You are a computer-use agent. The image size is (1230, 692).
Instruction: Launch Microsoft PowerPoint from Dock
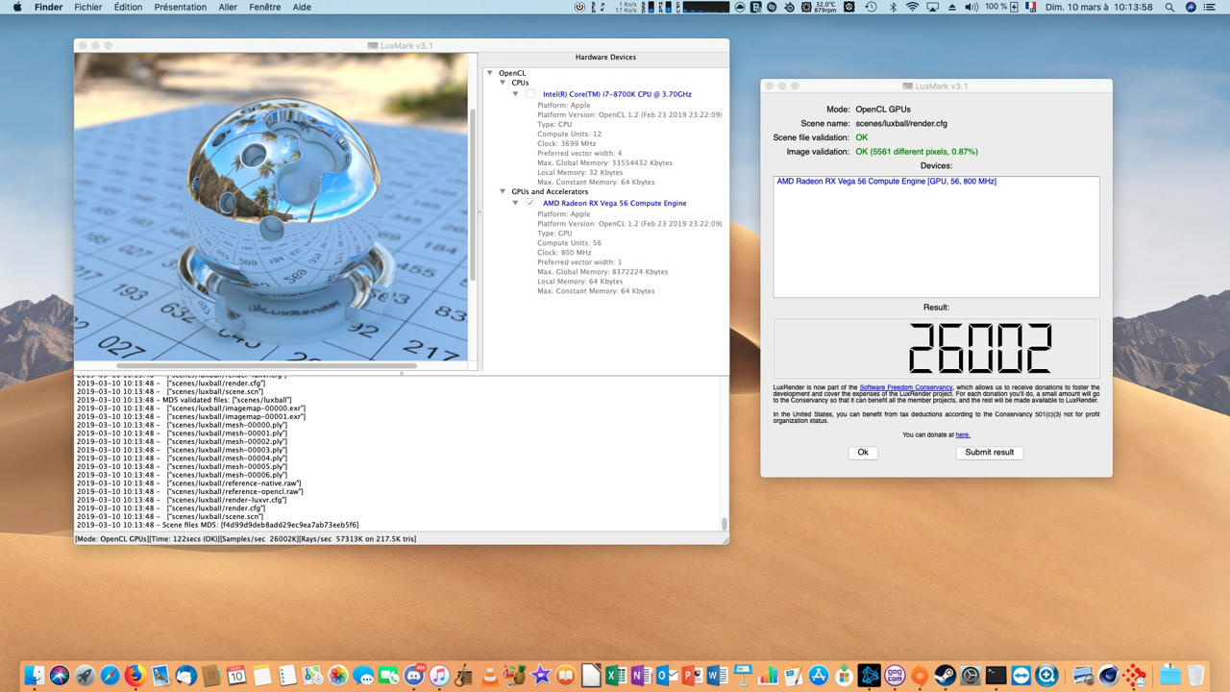(692, 676)
